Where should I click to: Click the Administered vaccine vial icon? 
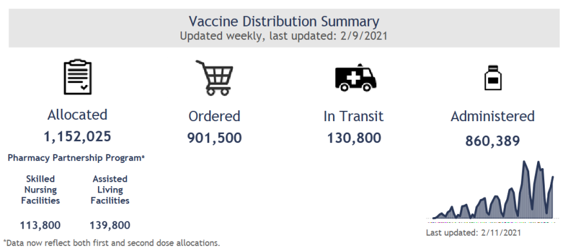(x=493, y=77)
